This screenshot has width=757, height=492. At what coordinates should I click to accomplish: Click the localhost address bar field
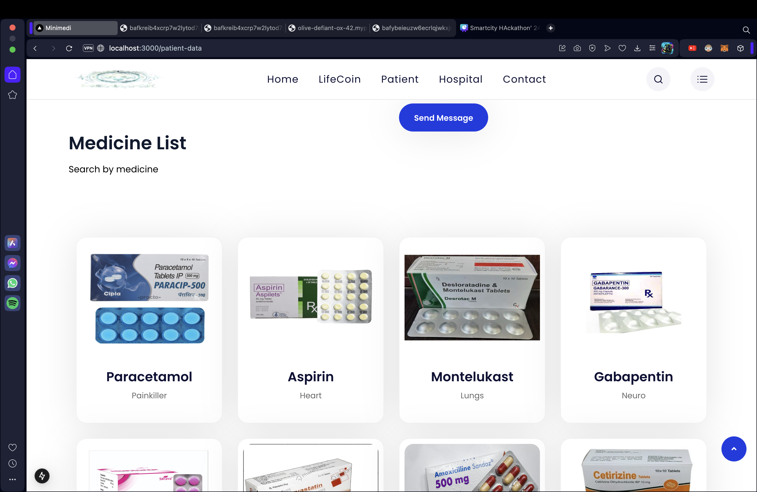coord(155,48)
